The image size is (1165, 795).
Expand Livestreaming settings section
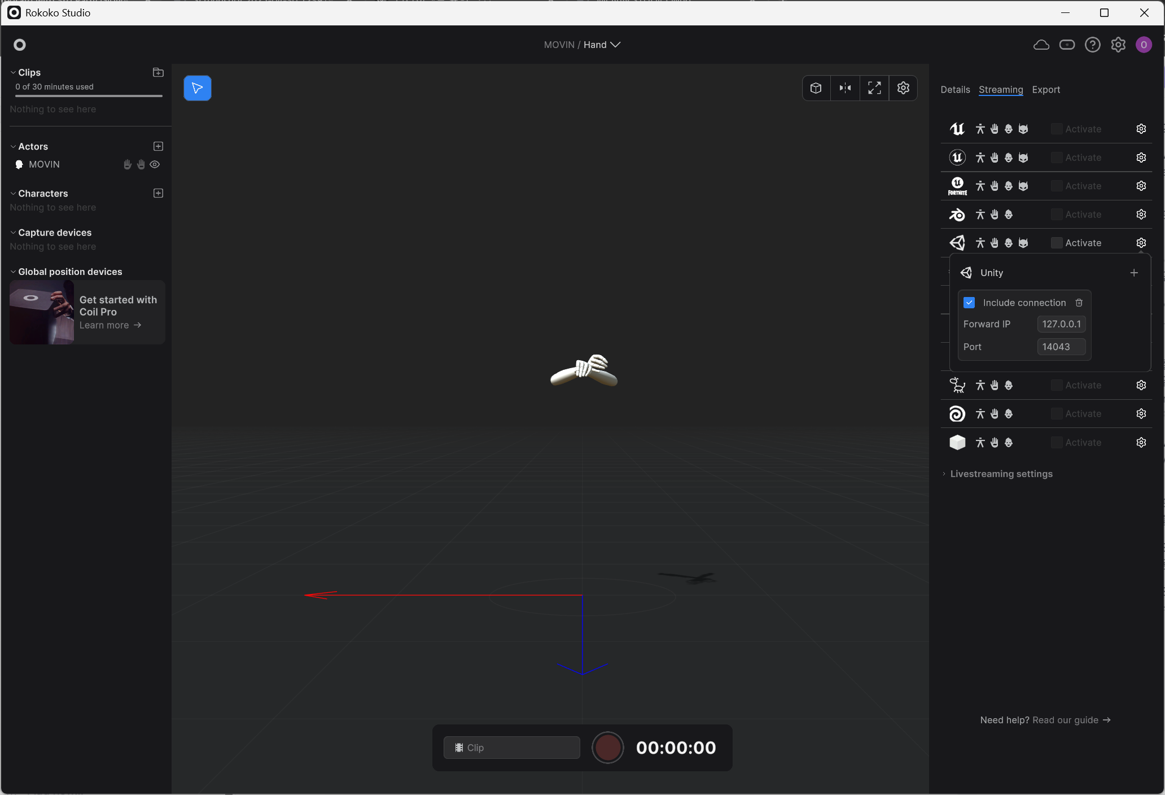1001,474
